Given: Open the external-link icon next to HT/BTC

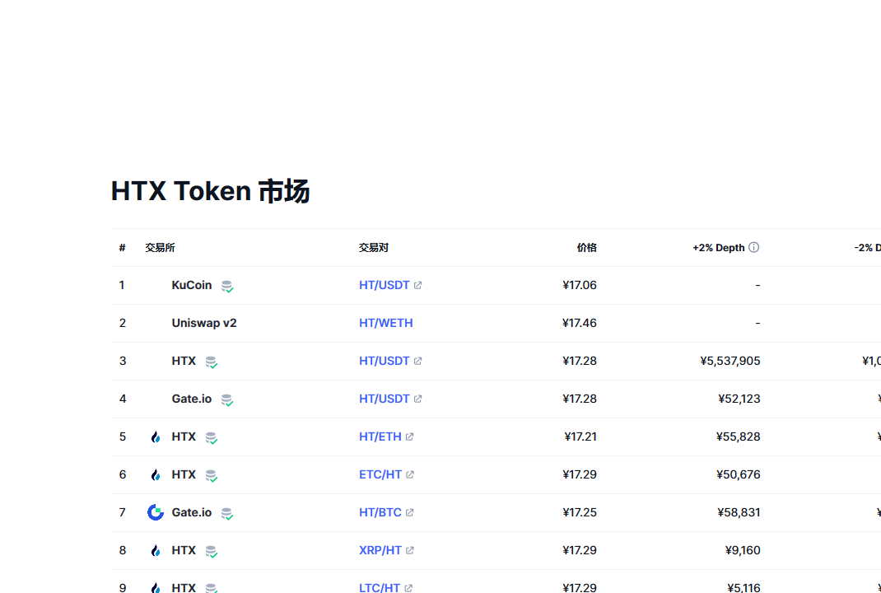Looking at the screenshot, I should [409, 512].
